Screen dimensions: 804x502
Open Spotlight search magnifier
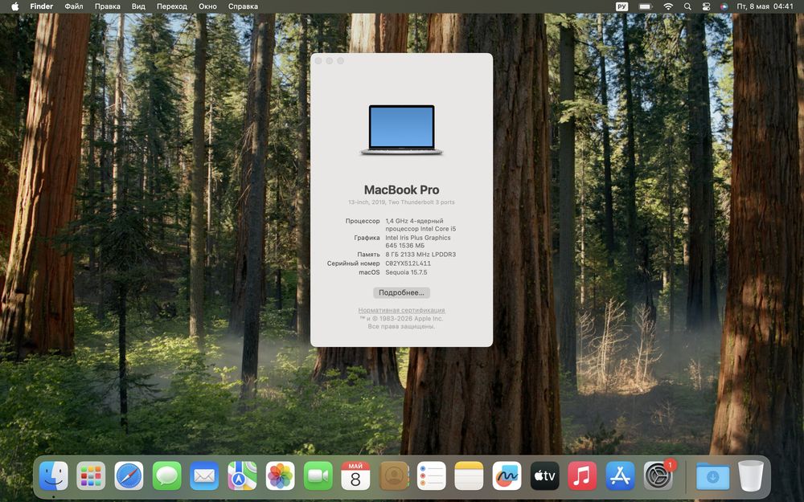click(687, 6)
